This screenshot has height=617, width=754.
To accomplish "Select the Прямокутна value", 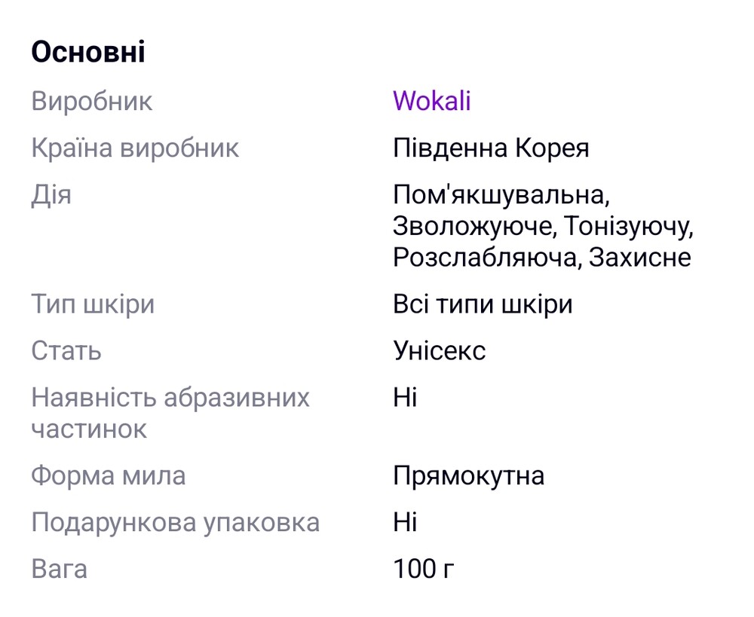I will (468, 476).
